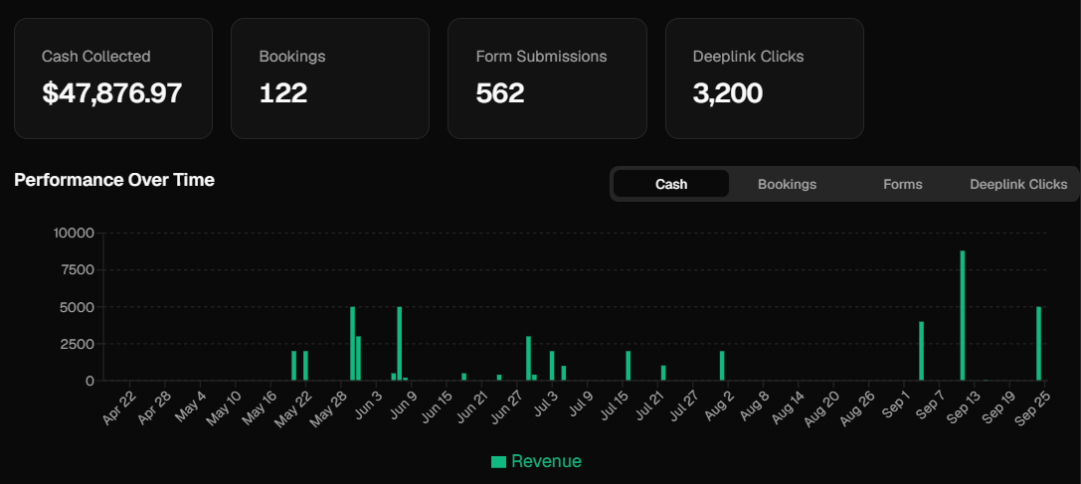Click the 562 form submissions value
1081x484 pixels.
coord(500,93)
